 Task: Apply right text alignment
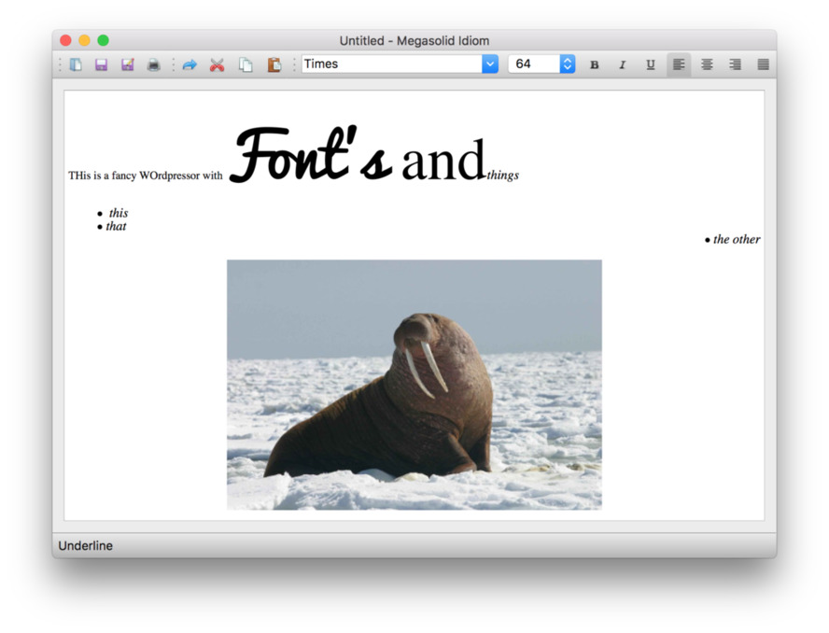tap(735, 63)
